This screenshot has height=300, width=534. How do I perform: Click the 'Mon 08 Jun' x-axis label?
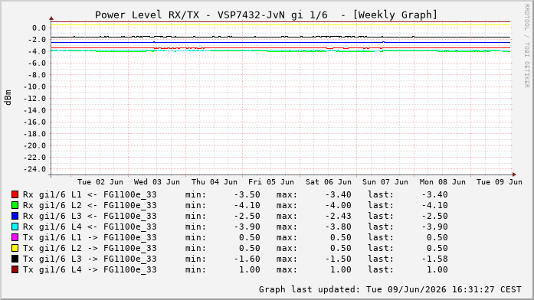tap(442, 182)
